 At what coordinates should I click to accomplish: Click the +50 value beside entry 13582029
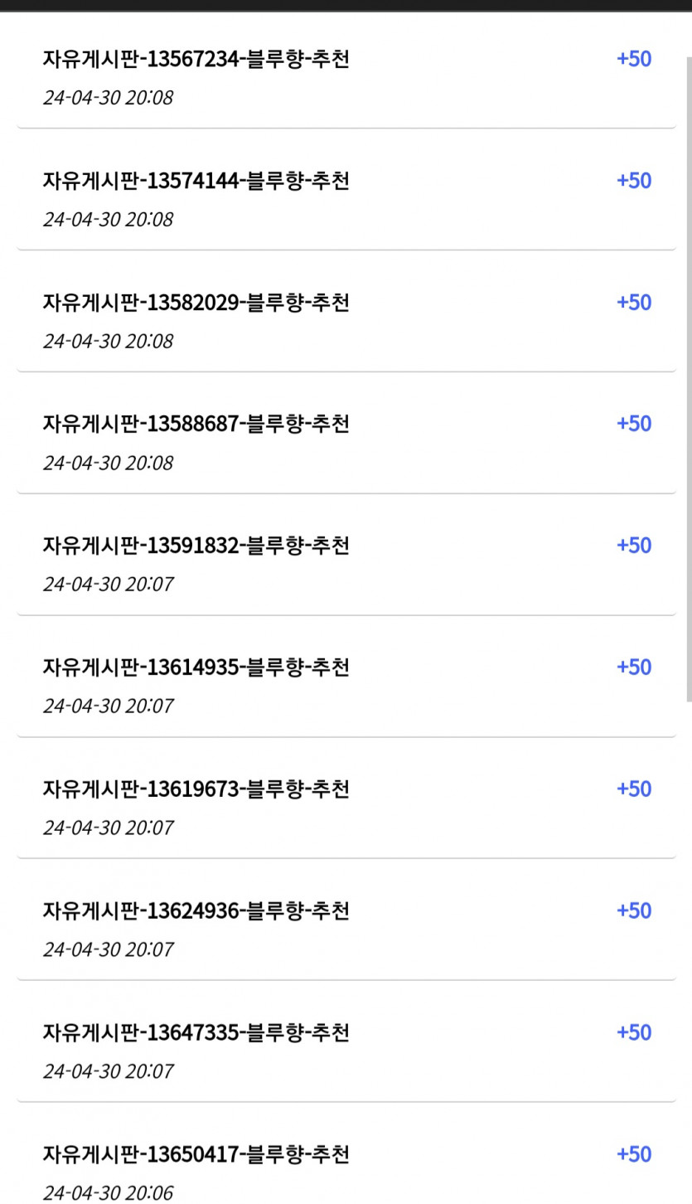click(634, 303)
